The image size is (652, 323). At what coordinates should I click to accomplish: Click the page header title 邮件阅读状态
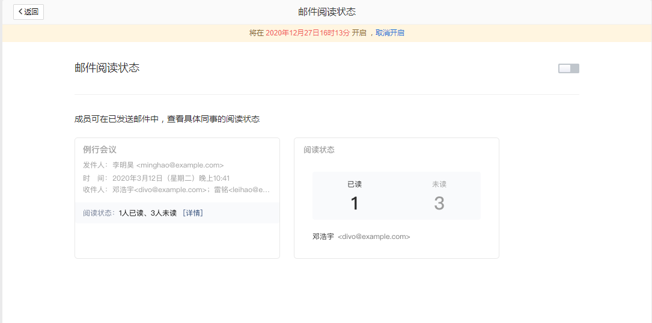coord(327,12)
